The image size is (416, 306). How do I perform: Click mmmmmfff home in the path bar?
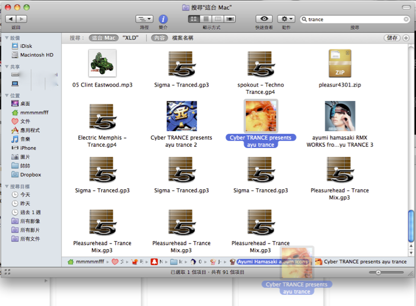[86, 262]
